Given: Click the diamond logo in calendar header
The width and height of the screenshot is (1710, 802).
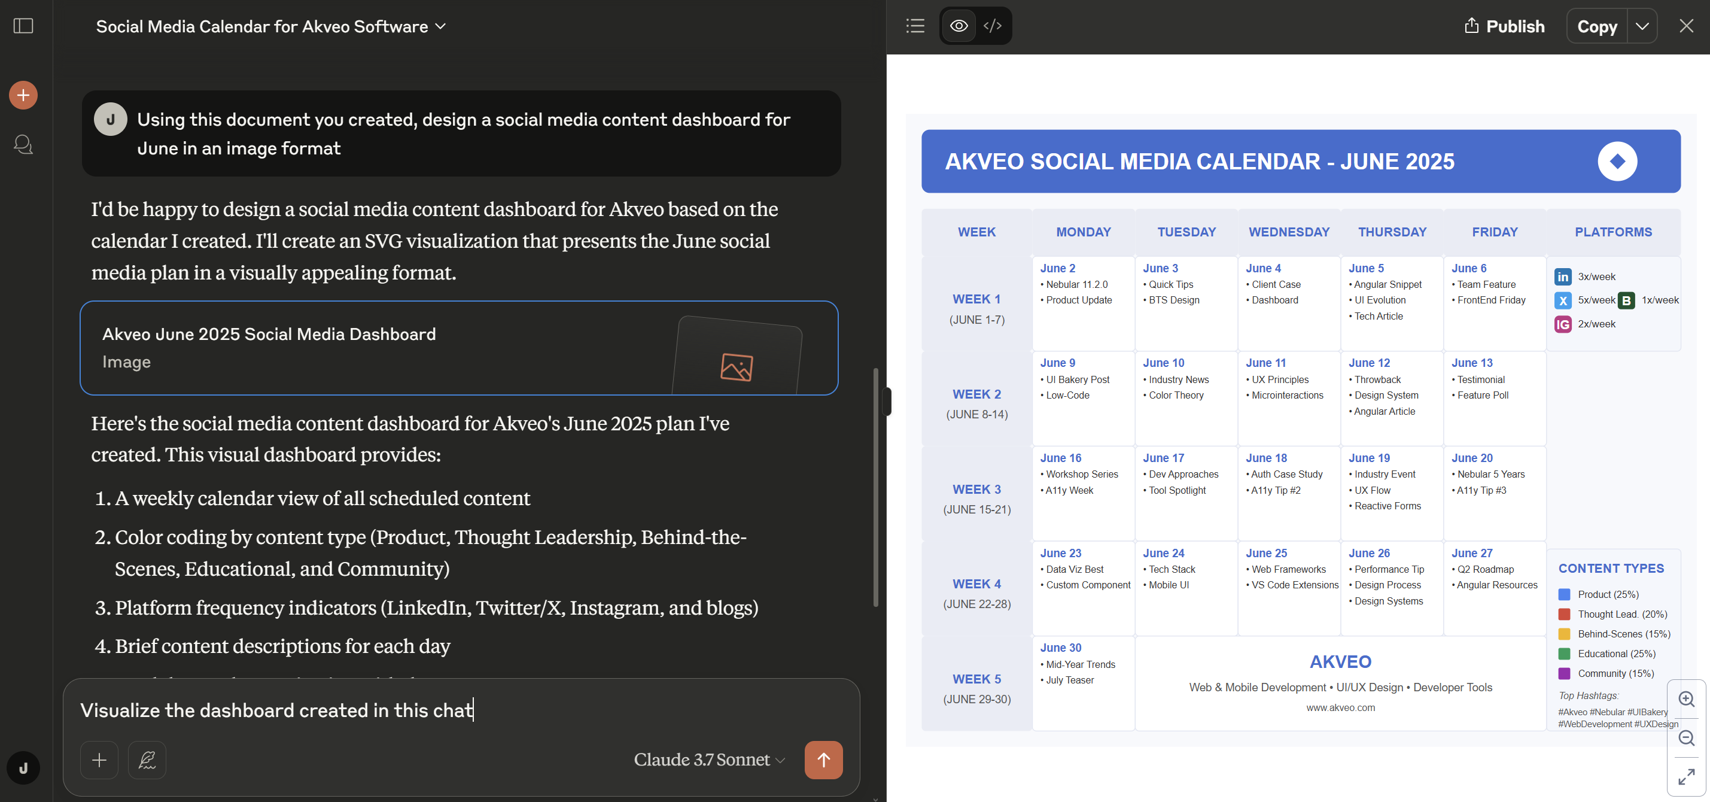Looking at the screenshot, I should pos(1617,162).
